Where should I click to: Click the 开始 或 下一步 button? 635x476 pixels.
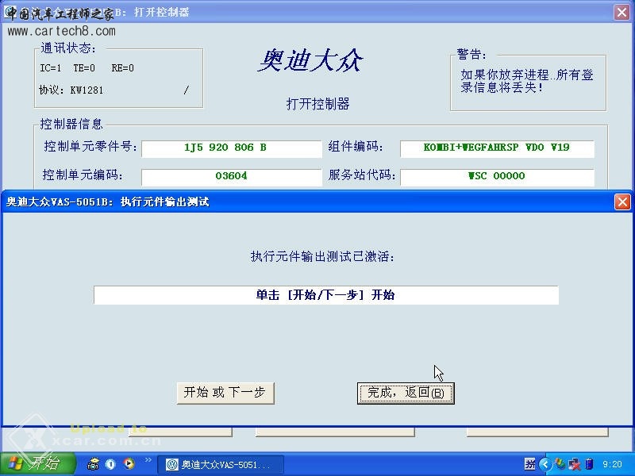225,393
